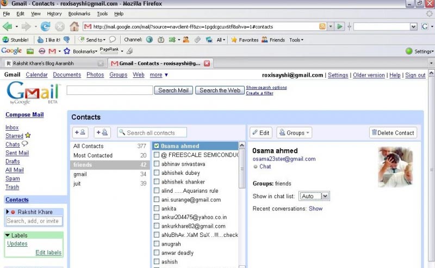Click the Google logo in toolbar
This screenshot has height=268, width=435.
[11, 51]
